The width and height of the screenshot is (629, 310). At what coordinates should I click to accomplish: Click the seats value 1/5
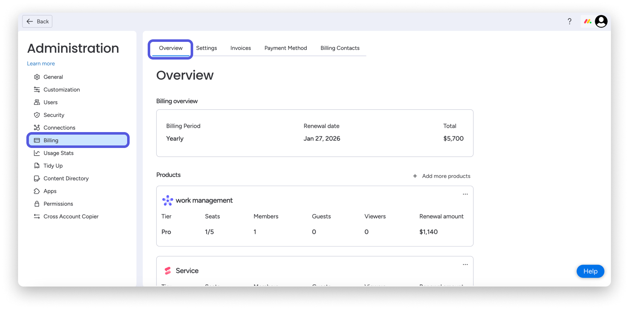[x=209, y=232]
